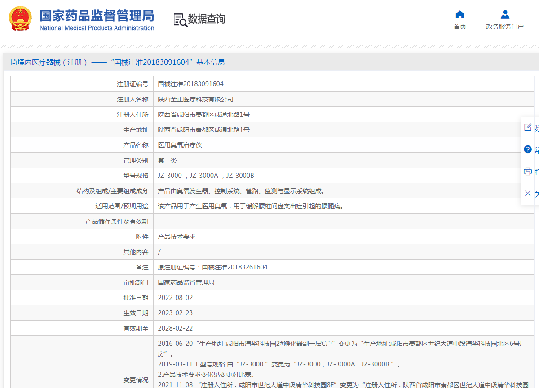The width and height of the screenshot is (539, 388).
Task: Click the 适用范围 intended use text
Action: click(x=251, y=206)
